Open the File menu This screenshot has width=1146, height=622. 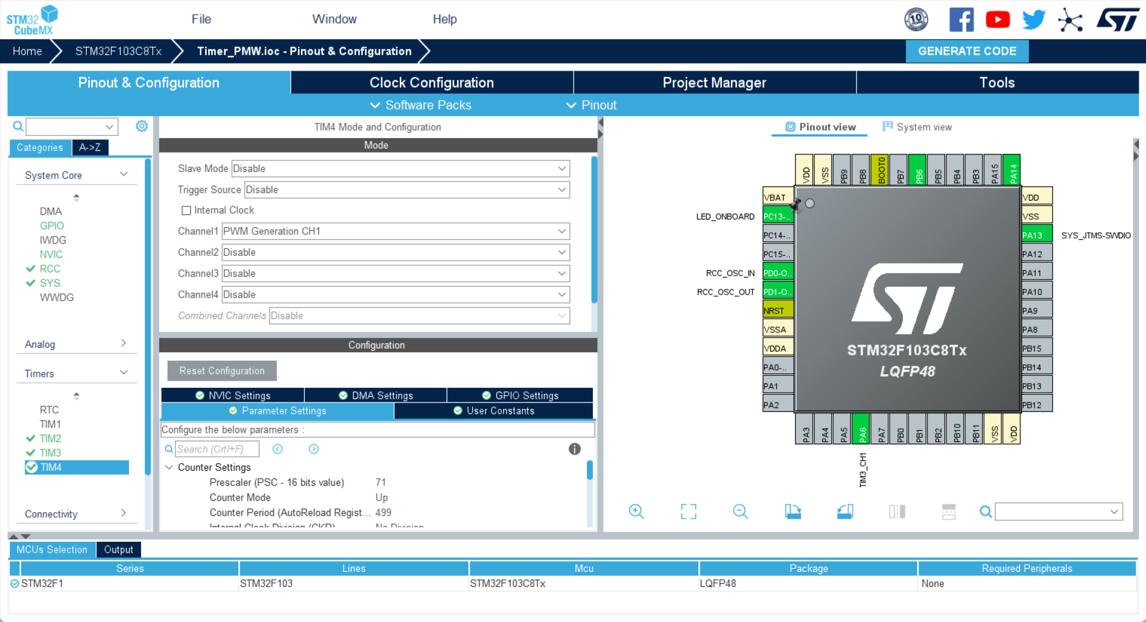pos(201,19)
